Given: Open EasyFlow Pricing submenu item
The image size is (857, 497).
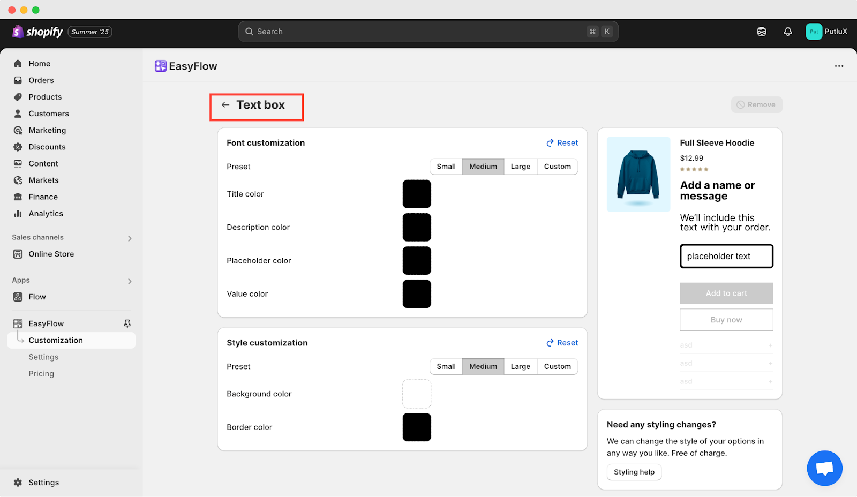Looking at the screenshot, I should [x=41, y=373].
